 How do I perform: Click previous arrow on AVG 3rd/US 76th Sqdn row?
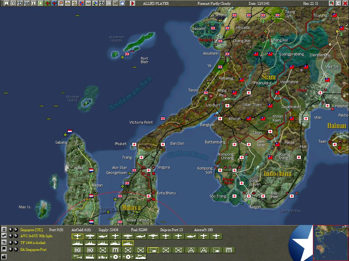[x=11, y=236]
